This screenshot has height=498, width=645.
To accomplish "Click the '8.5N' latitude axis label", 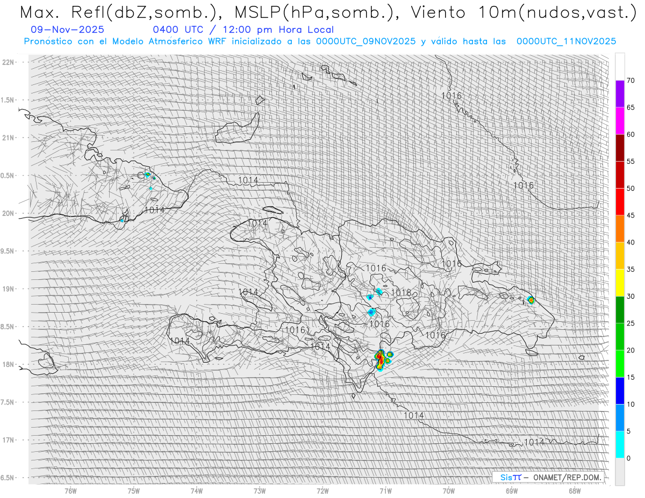I will [x=8, y=327].
